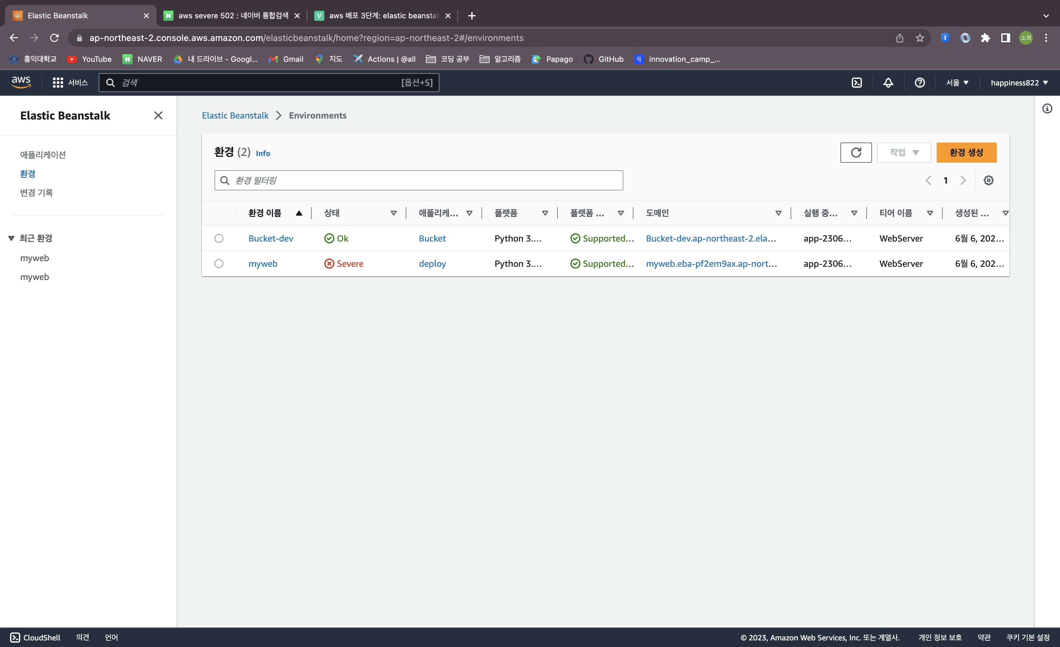1060x647 pixels.
Task: Open the 서비스 services grid menu
Action: click(70, 83)
